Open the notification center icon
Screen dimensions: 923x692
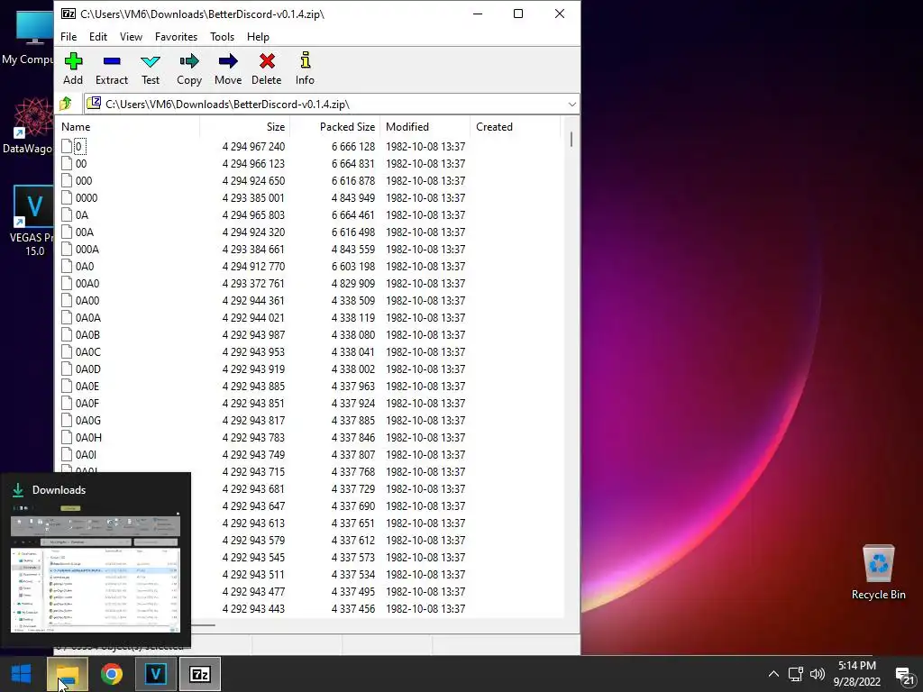[x=905, y=674]
